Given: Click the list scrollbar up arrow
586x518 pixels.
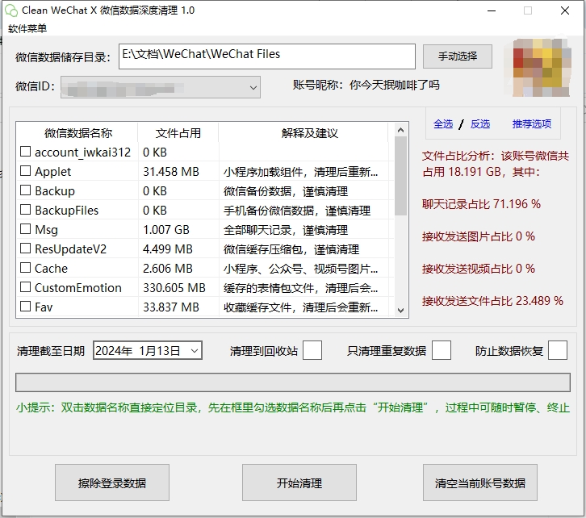Looking at the screenshot, I should [x=400, y=130].
